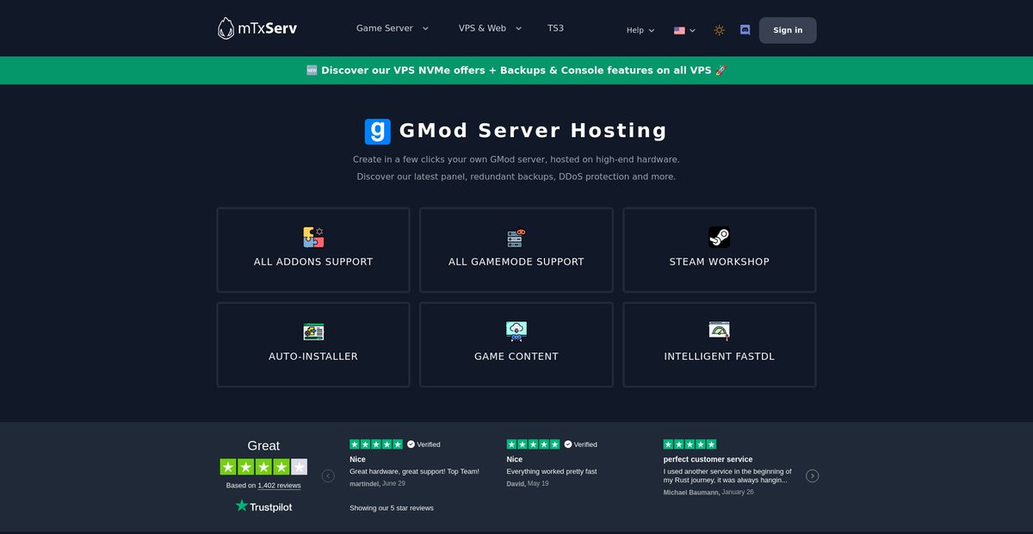Select the ALL GAMEMODE SUPPORT label
This screenshot has height=534, width=1033.
click(x=516, y=262)
